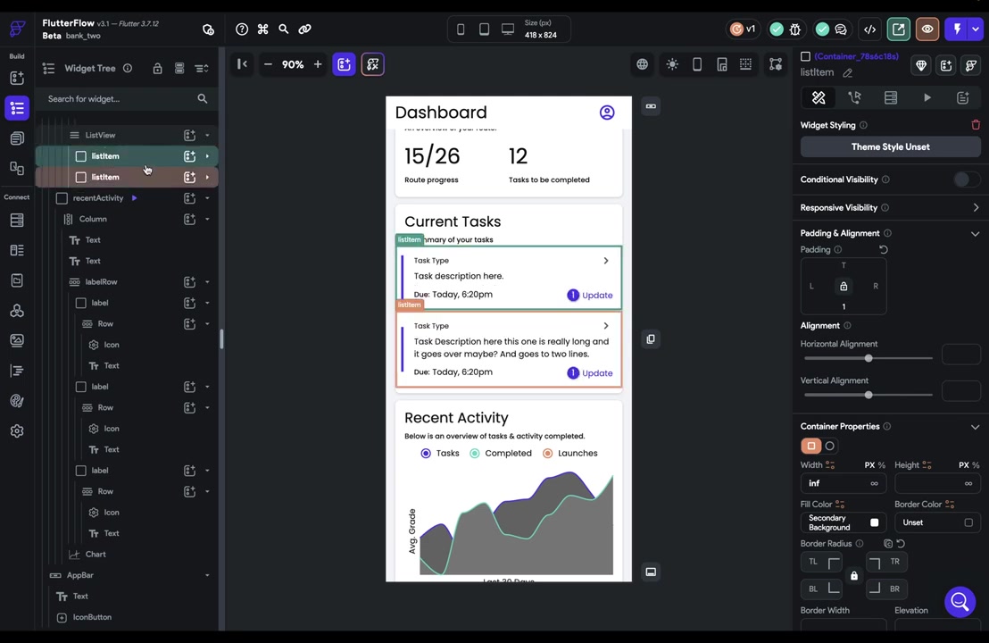This screenshot has height=643, width=989.
Task: Select the Launches legend radio in chart
Action: [547, 453]
